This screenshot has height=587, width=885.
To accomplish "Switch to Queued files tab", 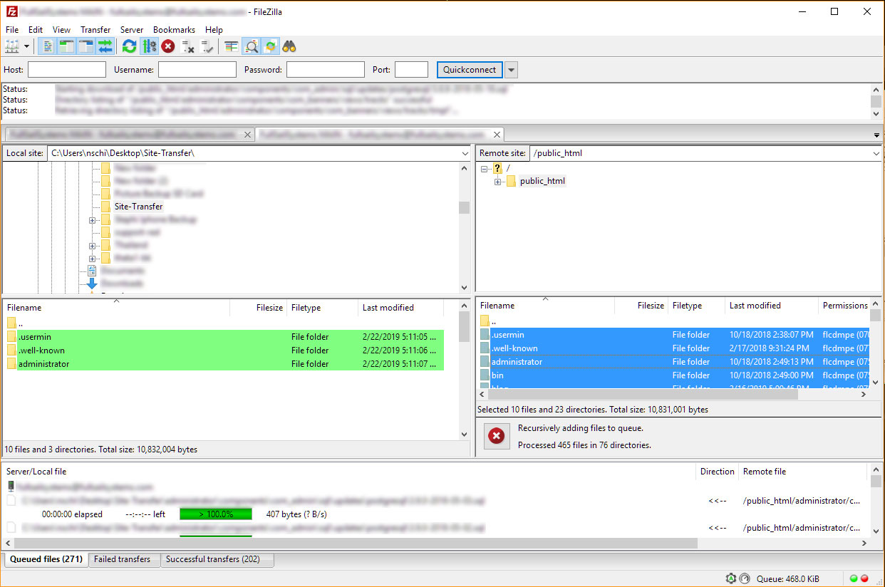I will 46,559.
